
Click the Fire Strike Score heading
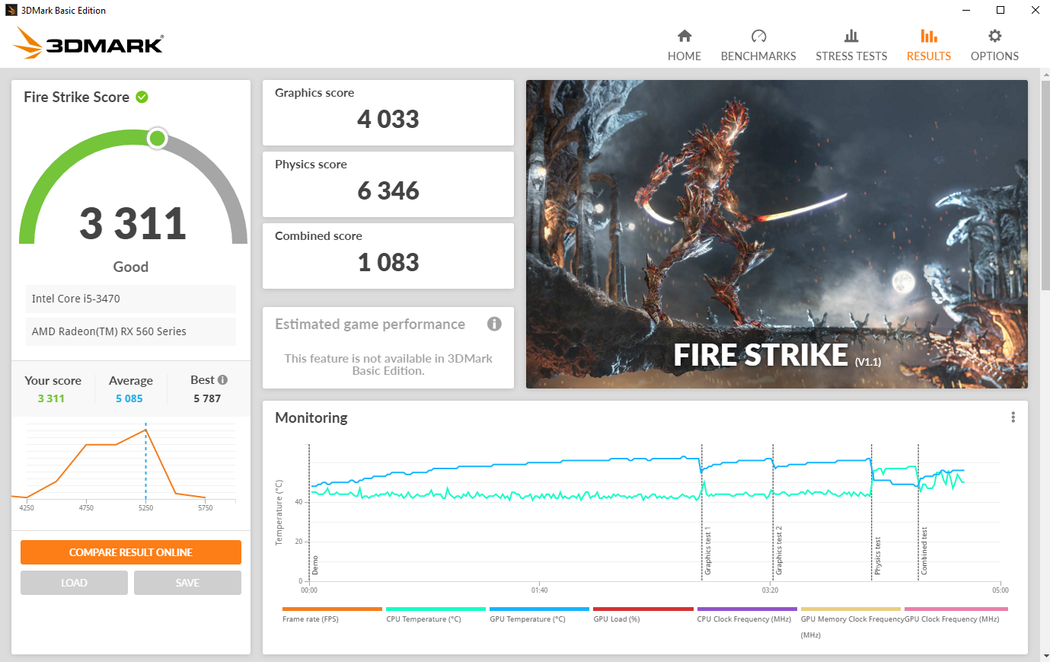76,97
